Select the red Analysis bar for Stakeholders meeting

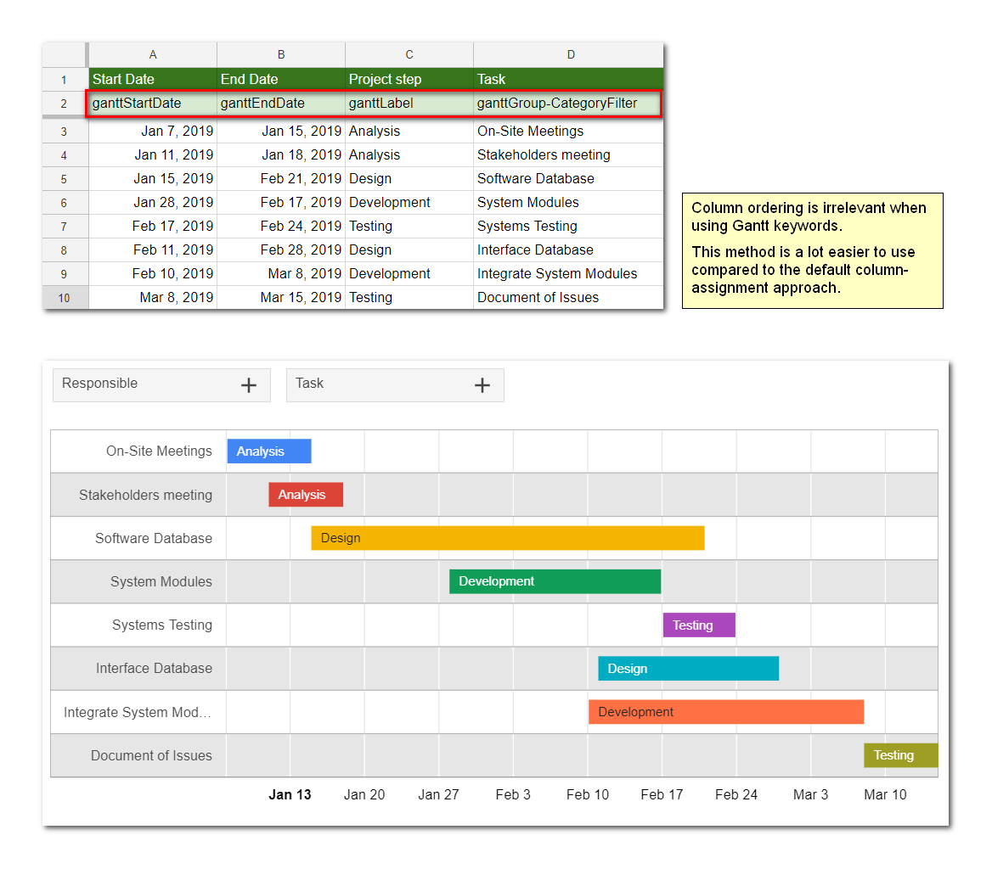coord(306,495)
